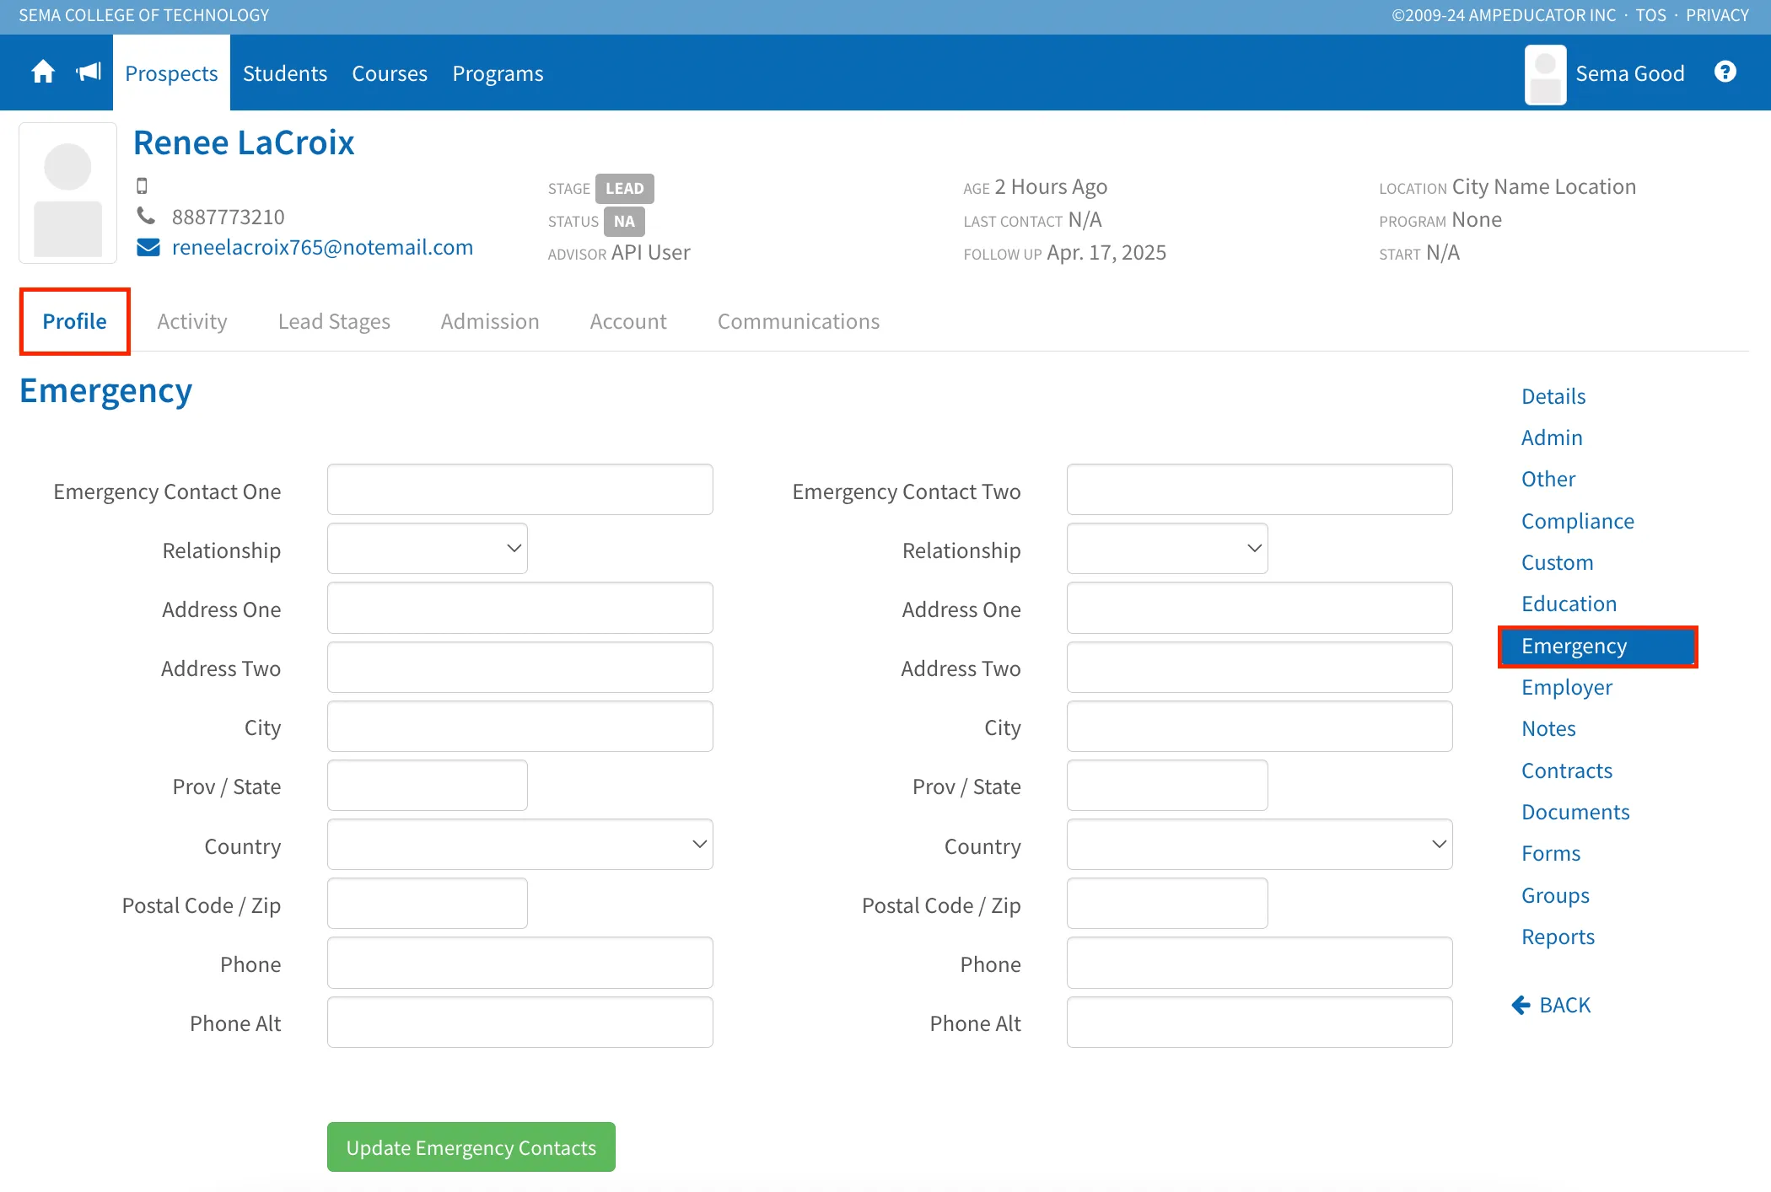
Task: Open the Communications tab
Action: (x=799, y=321)
